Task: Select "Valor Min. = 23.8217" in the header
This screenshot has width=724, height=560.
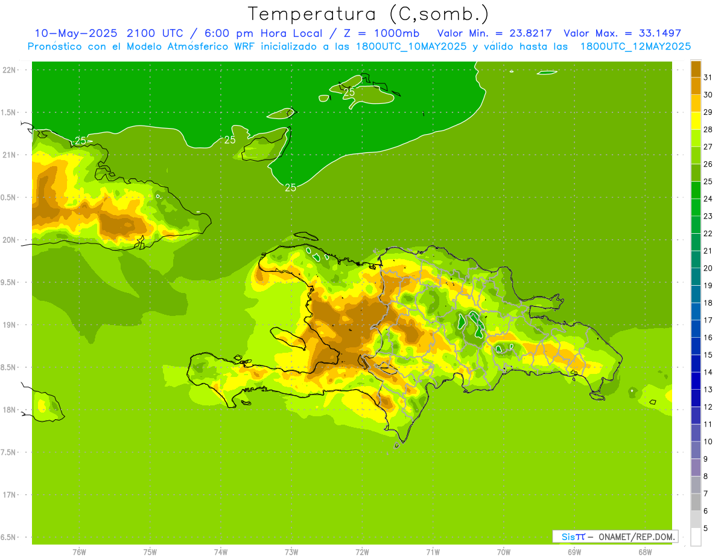Action: pyautogui.click(x=495, y=33)
